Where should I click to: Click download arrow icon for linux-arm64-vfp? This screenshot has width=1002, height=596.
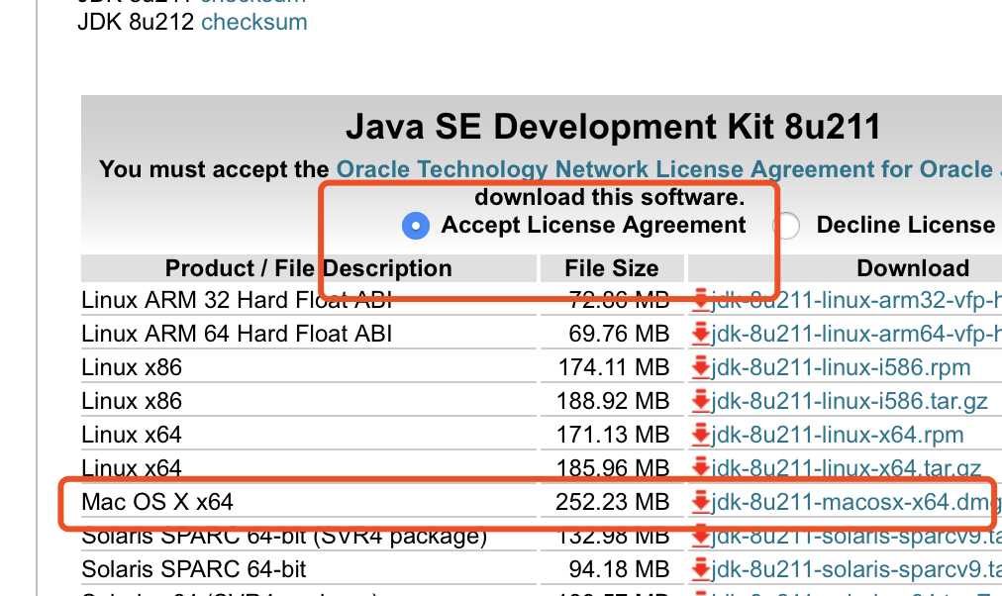(701, 334)
